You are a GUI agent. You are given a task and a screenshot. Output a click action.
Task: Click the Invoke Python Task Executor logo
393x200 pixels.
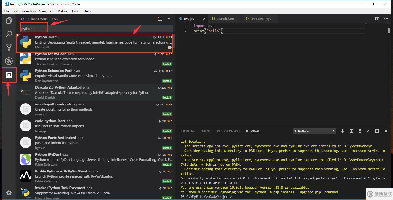[x=26, y=193]
